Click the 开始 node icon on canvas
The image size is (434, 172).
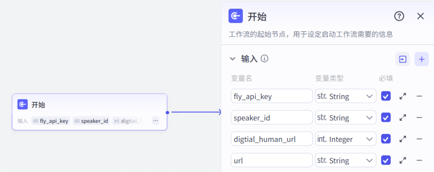pos(23,105)
